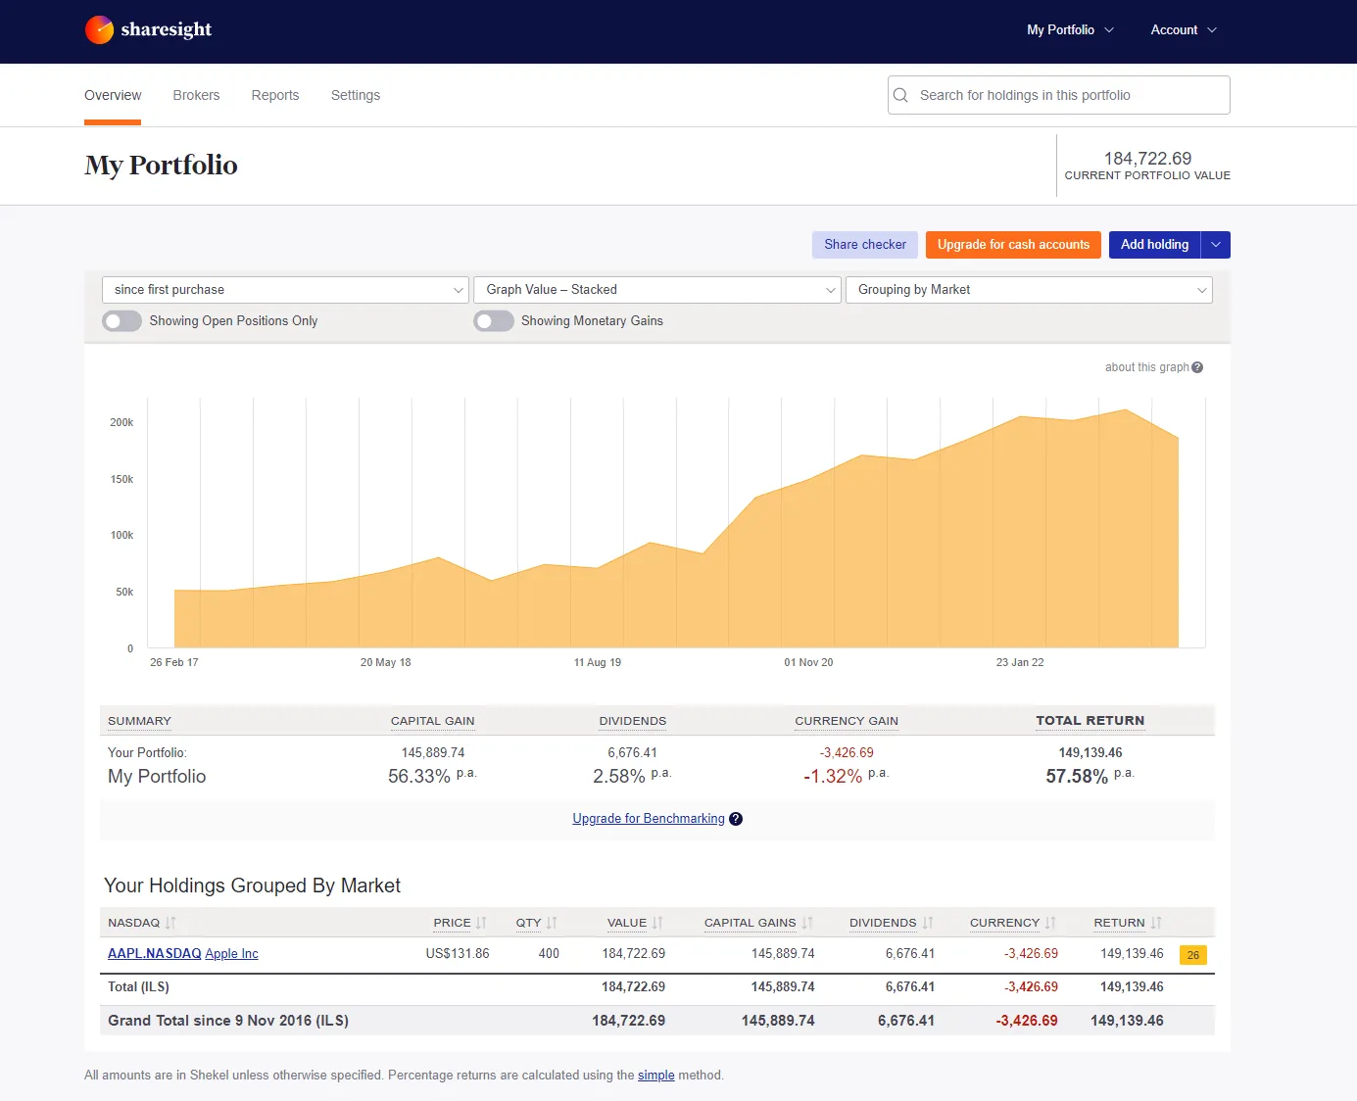Click the Share checker button
Image resolution: width=1357 pixels, height=1101 pixels.
864,245
